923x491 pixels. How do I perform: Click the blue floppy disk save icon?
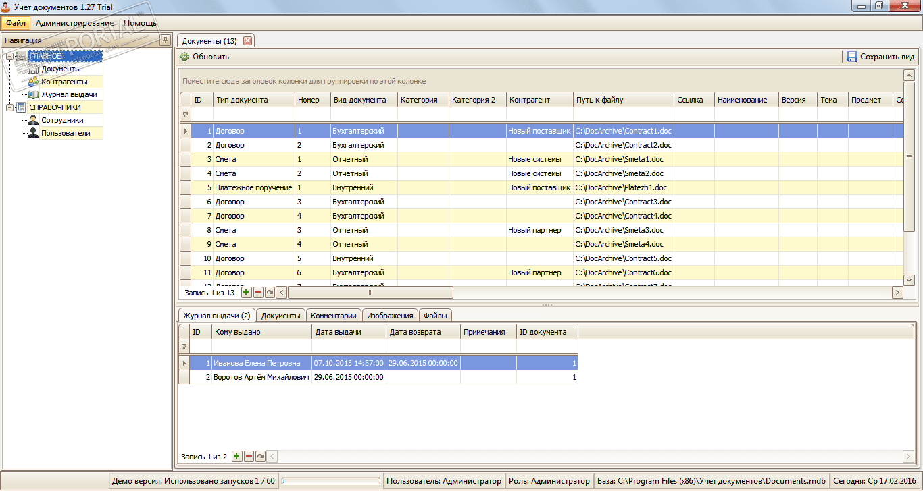pos(851,57)
